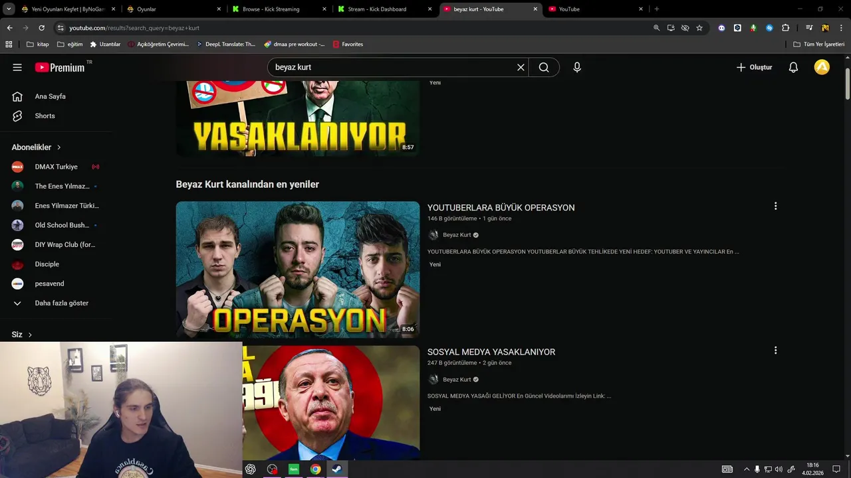Open the YouTube hamburger guide menu
This screenshot has height=478, width=851.
[x=17, y=67]
